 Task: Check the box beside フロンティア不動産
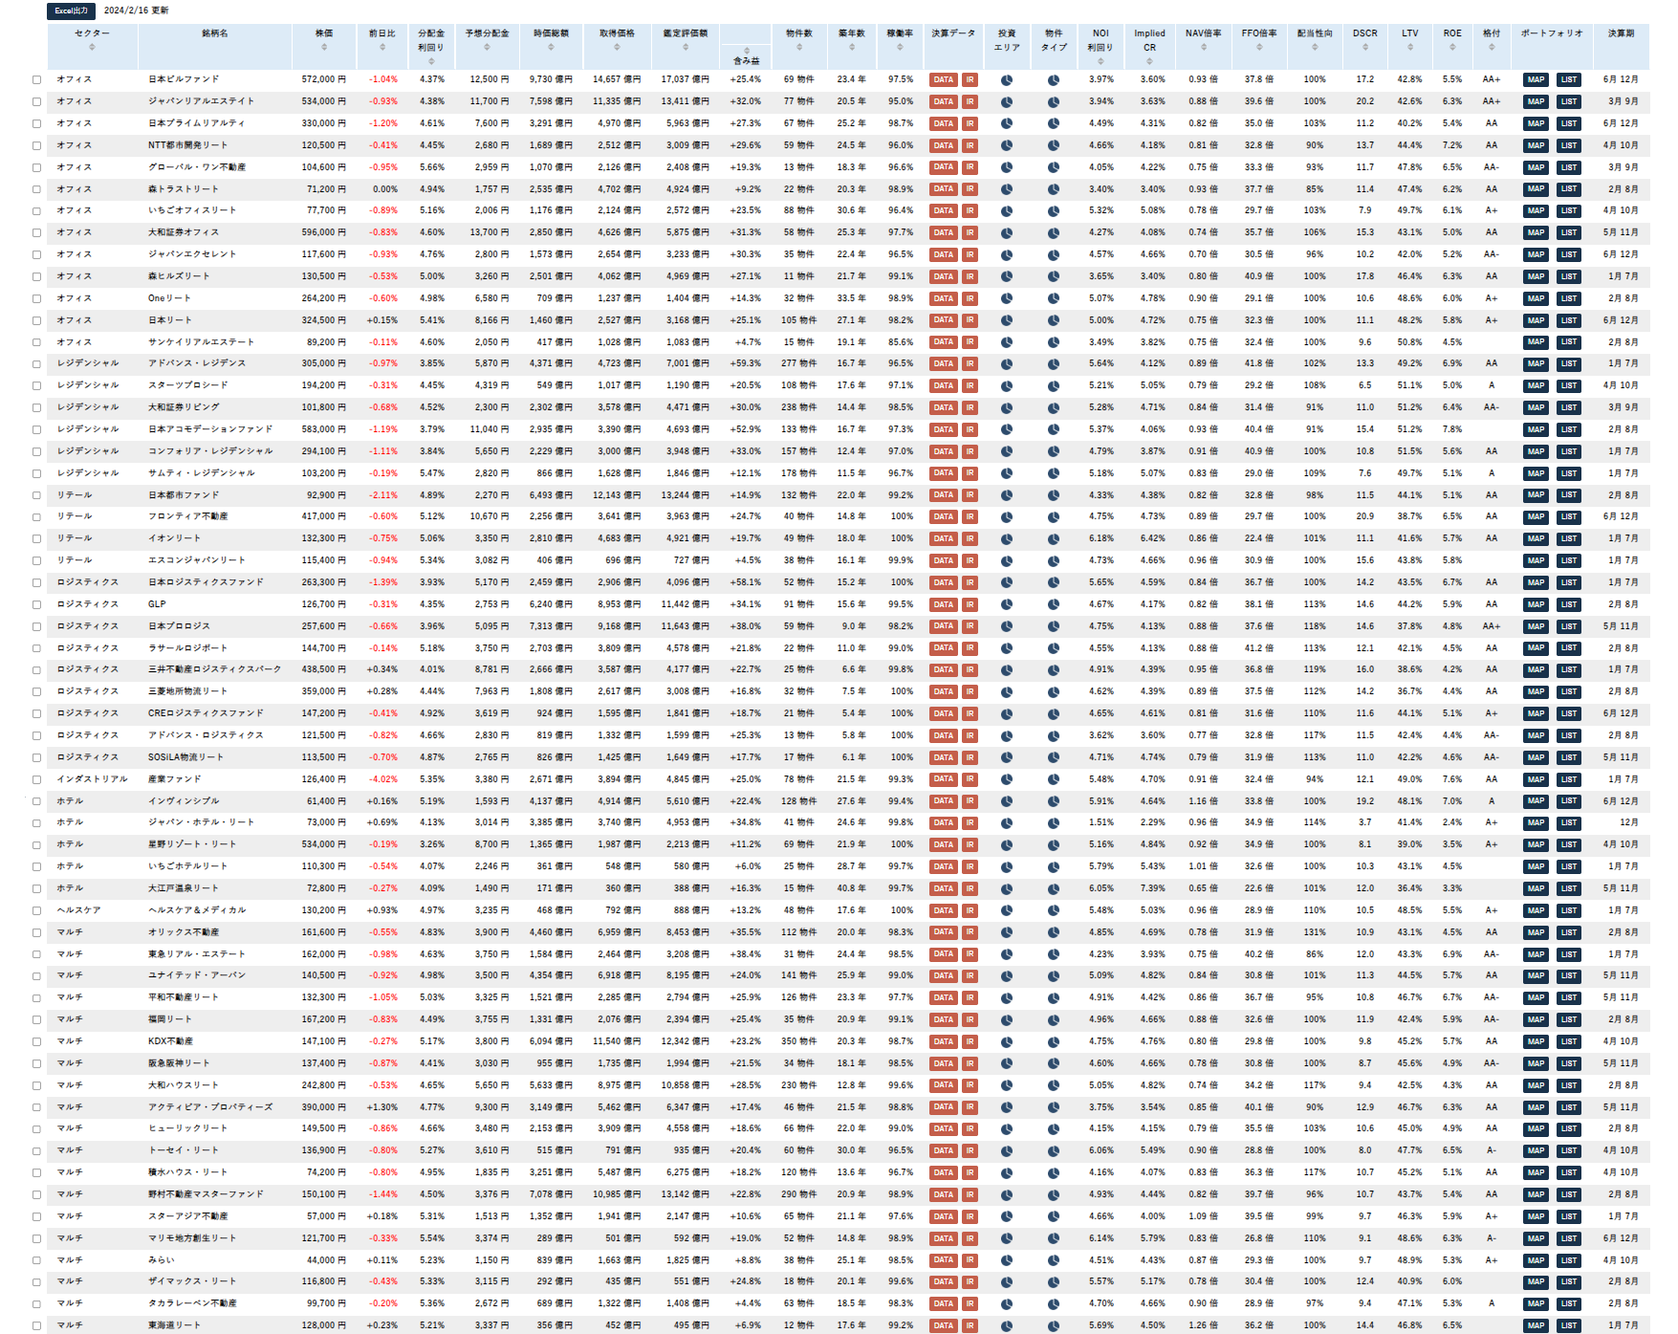click(36, 517)
